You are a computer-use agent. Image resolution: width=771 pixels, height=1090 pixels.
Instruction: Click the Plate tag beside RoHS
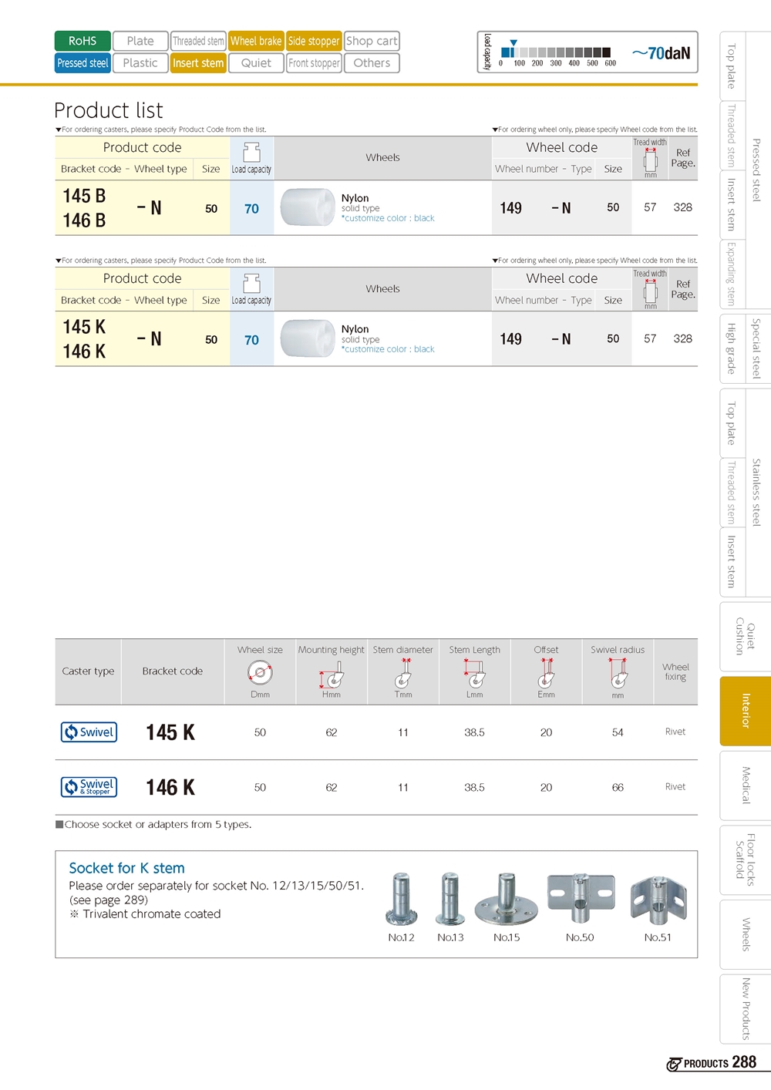click(x=140, y=41)
